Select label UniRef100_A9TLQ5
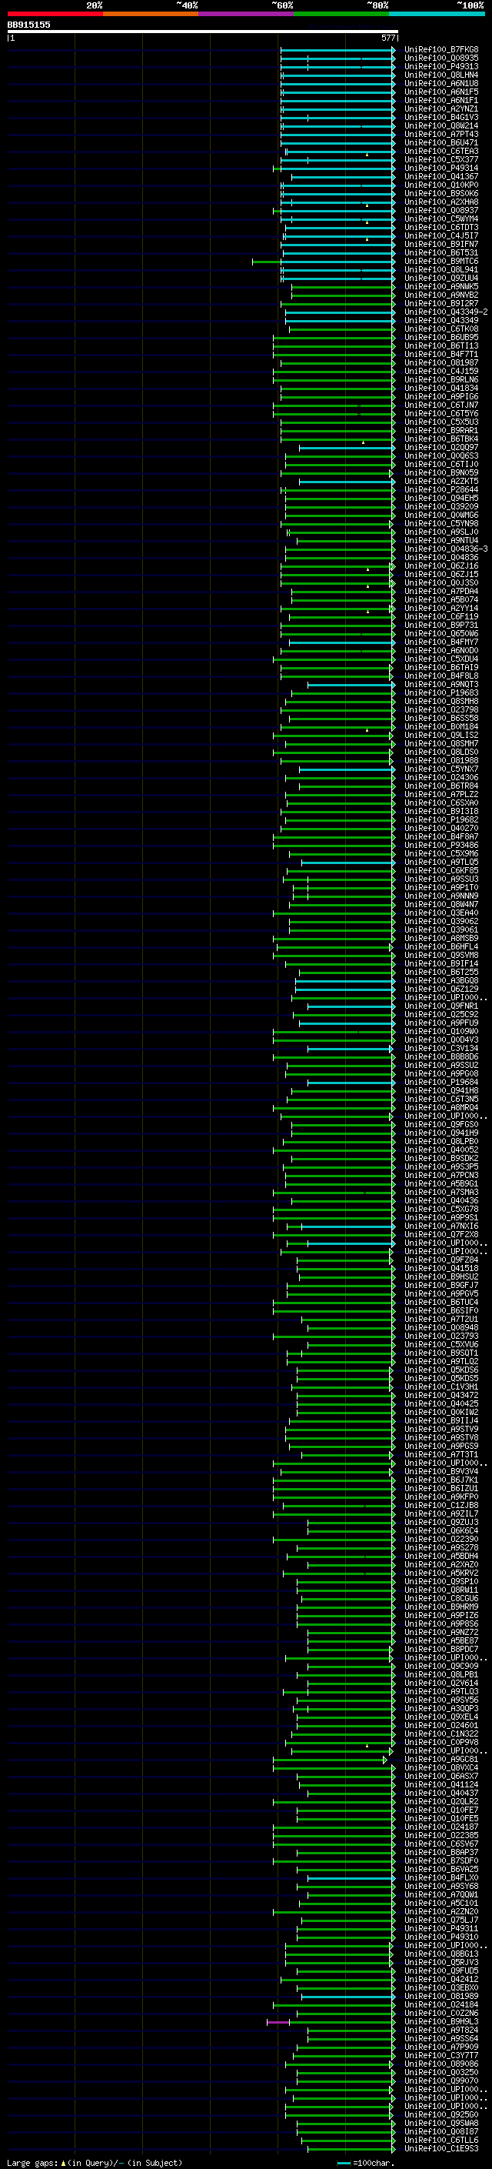492x2169 pixels. pos(441,863)
